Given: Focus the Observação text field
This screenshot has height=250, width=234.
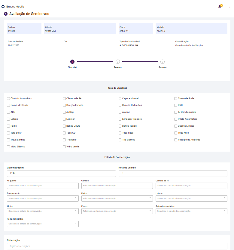Looking at the screenshot, I should click(x=117, y=246).
